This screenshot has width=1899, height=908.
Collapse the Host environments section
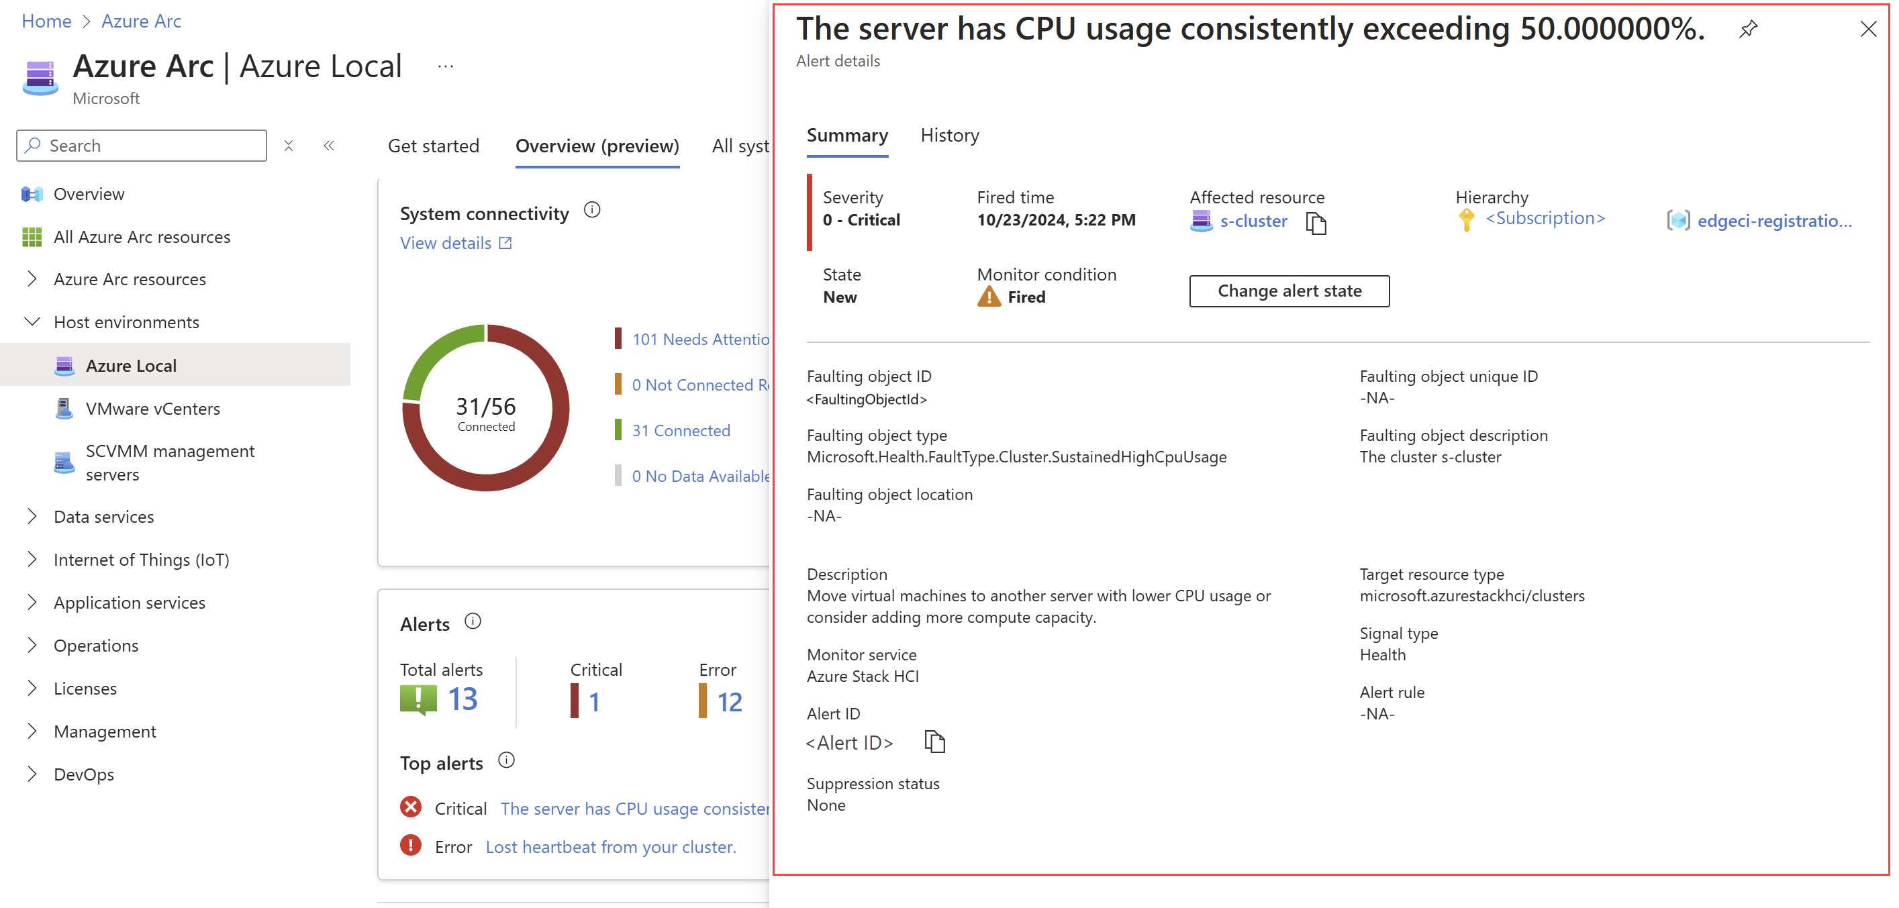[x=32, y=322]
